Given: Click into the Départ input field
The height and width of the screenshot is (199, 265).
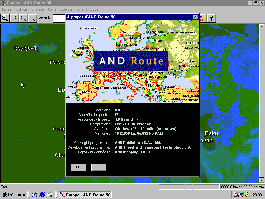Looking at the screenshot, I should (59, 18).
